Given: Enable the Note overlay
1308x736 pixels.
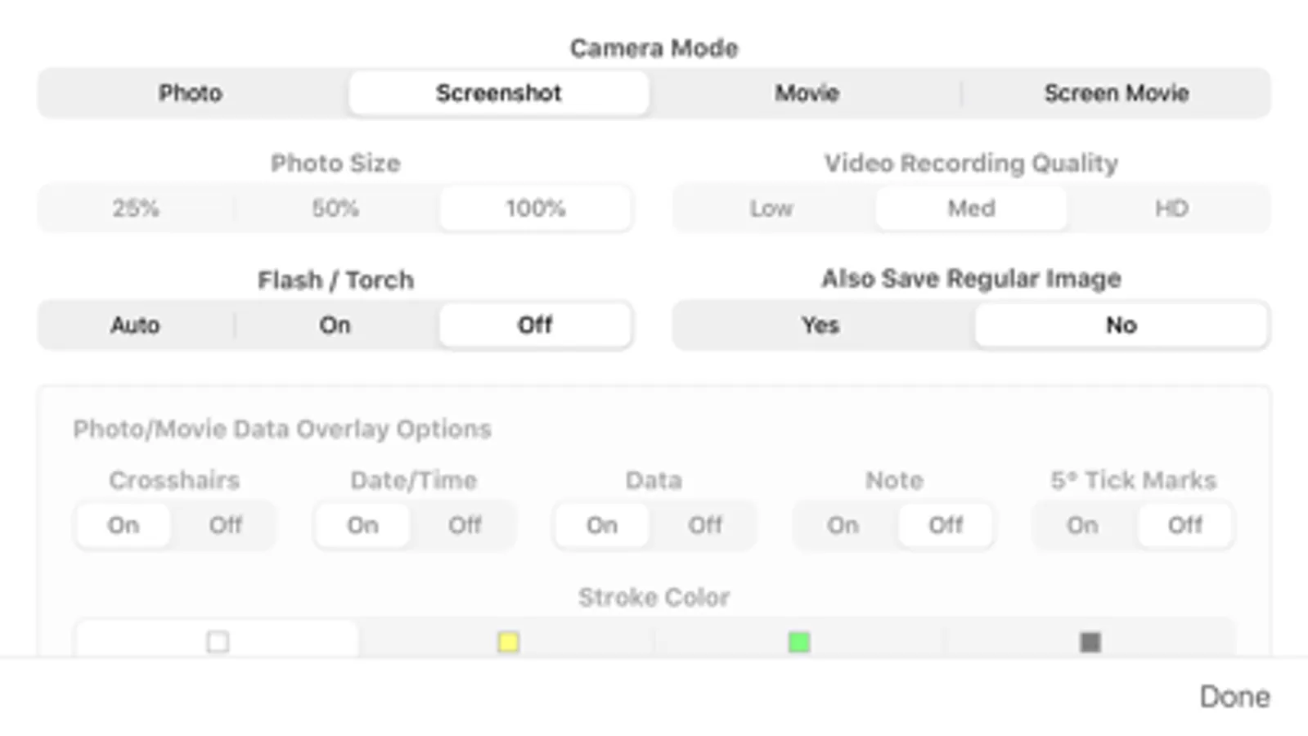Looking at the screenshot, I should coord(843,525).
